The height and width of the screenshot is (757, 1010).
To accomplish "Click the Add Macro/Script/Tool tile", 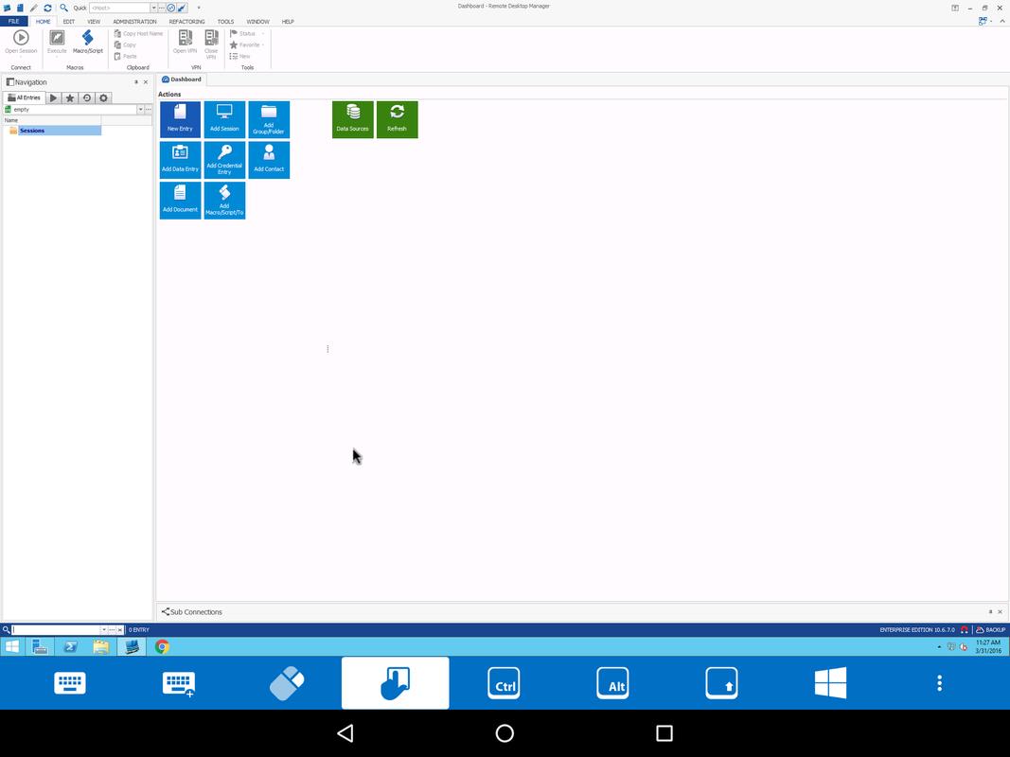I will click(x=224, y=201).
